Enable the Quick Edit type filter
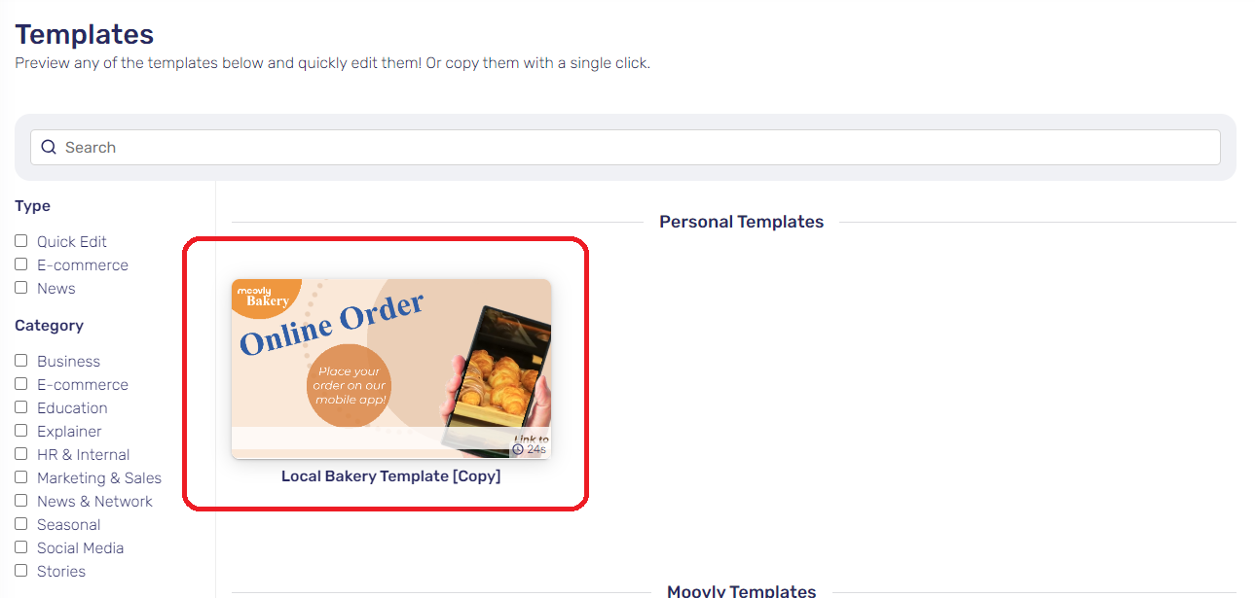The image size is (1255, 598). tap(21, 241)
